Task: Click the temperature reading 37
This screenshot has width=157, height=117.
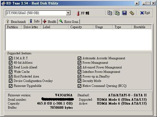Action: pos(83,13)
